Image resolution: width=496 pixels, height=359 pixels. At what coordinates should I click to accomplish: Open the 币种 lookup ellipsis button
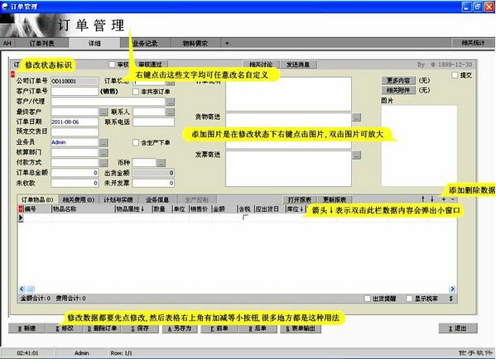coord(161,163)
